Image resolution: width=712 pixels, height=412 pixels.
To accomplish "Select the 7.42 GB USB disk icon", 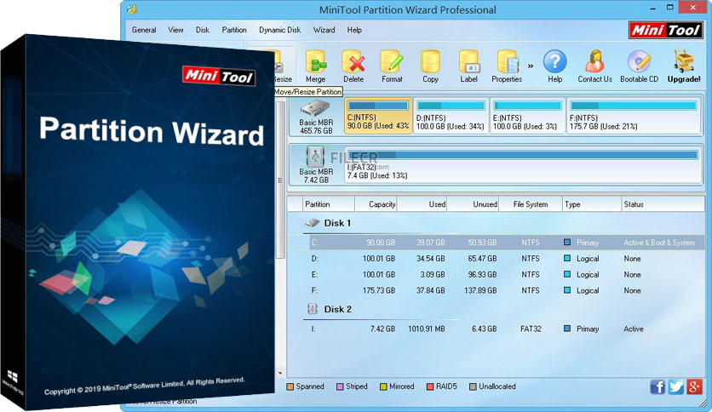I will tap(315, 157).
